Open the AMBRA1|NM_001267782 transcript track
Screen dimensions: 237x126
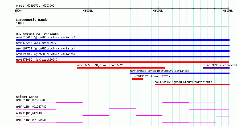pos(122,109)
